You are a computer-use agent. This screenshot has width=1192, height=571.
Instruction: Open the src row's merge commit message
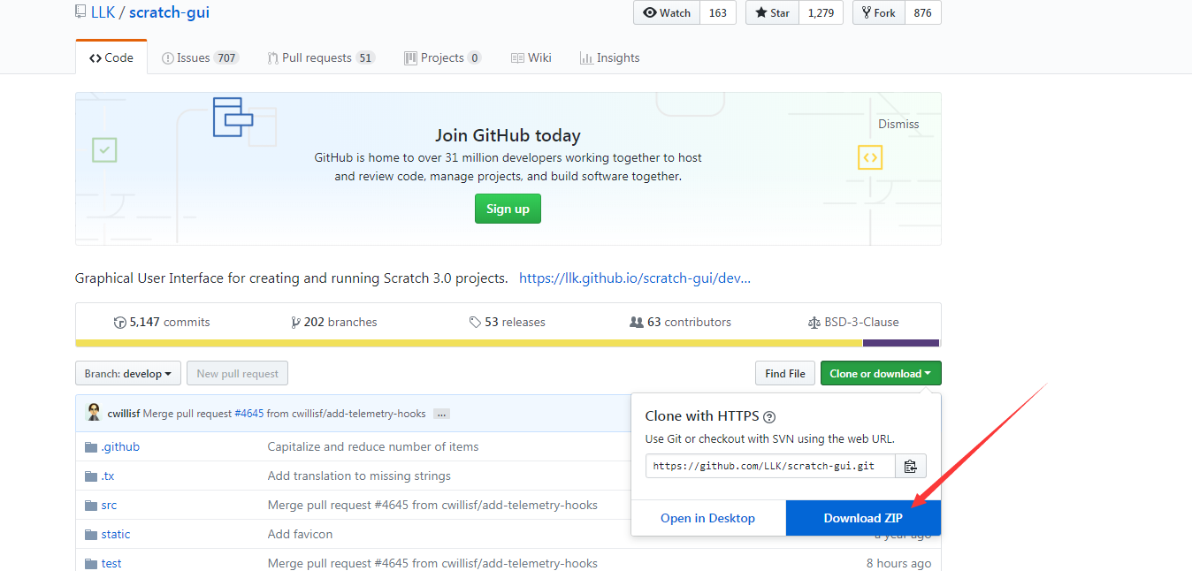point(432,505)
